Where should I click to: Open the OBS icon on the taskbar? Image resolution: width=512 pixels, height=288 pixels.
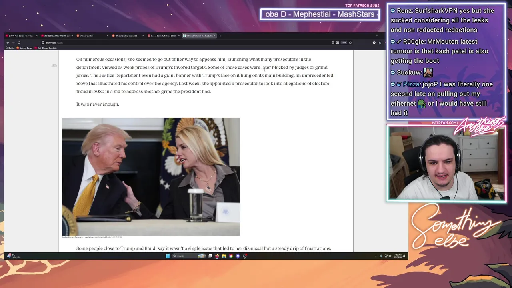click(x=245, y=256)
